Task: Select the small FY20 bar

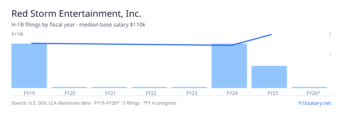Action: pyautogui.click(x=69, y=87)
